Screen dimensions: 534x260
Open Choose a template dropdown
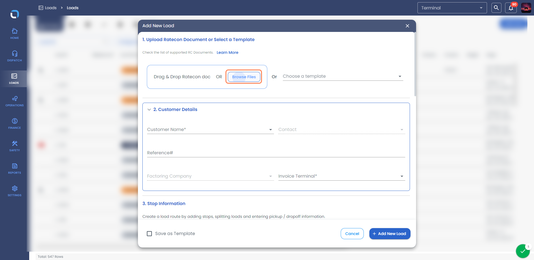(343, 76)
